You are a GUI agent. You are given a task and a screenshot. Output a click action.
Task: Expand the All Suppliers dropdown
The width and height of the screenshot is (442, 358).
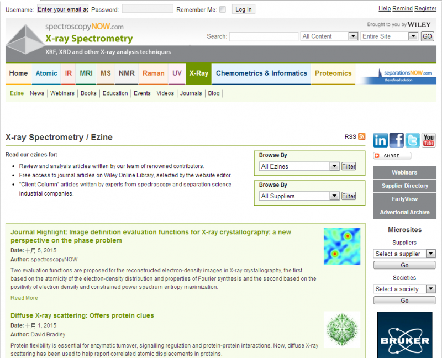click(299, 196)
